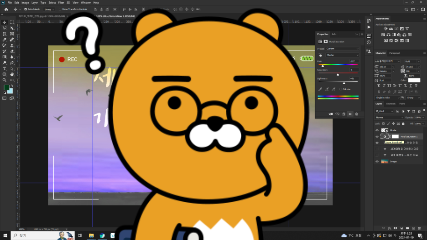Image resolution: width=427 pixels, height=240 pixels.
Task: Select the Hand tool
Action: tap(12, 74)
